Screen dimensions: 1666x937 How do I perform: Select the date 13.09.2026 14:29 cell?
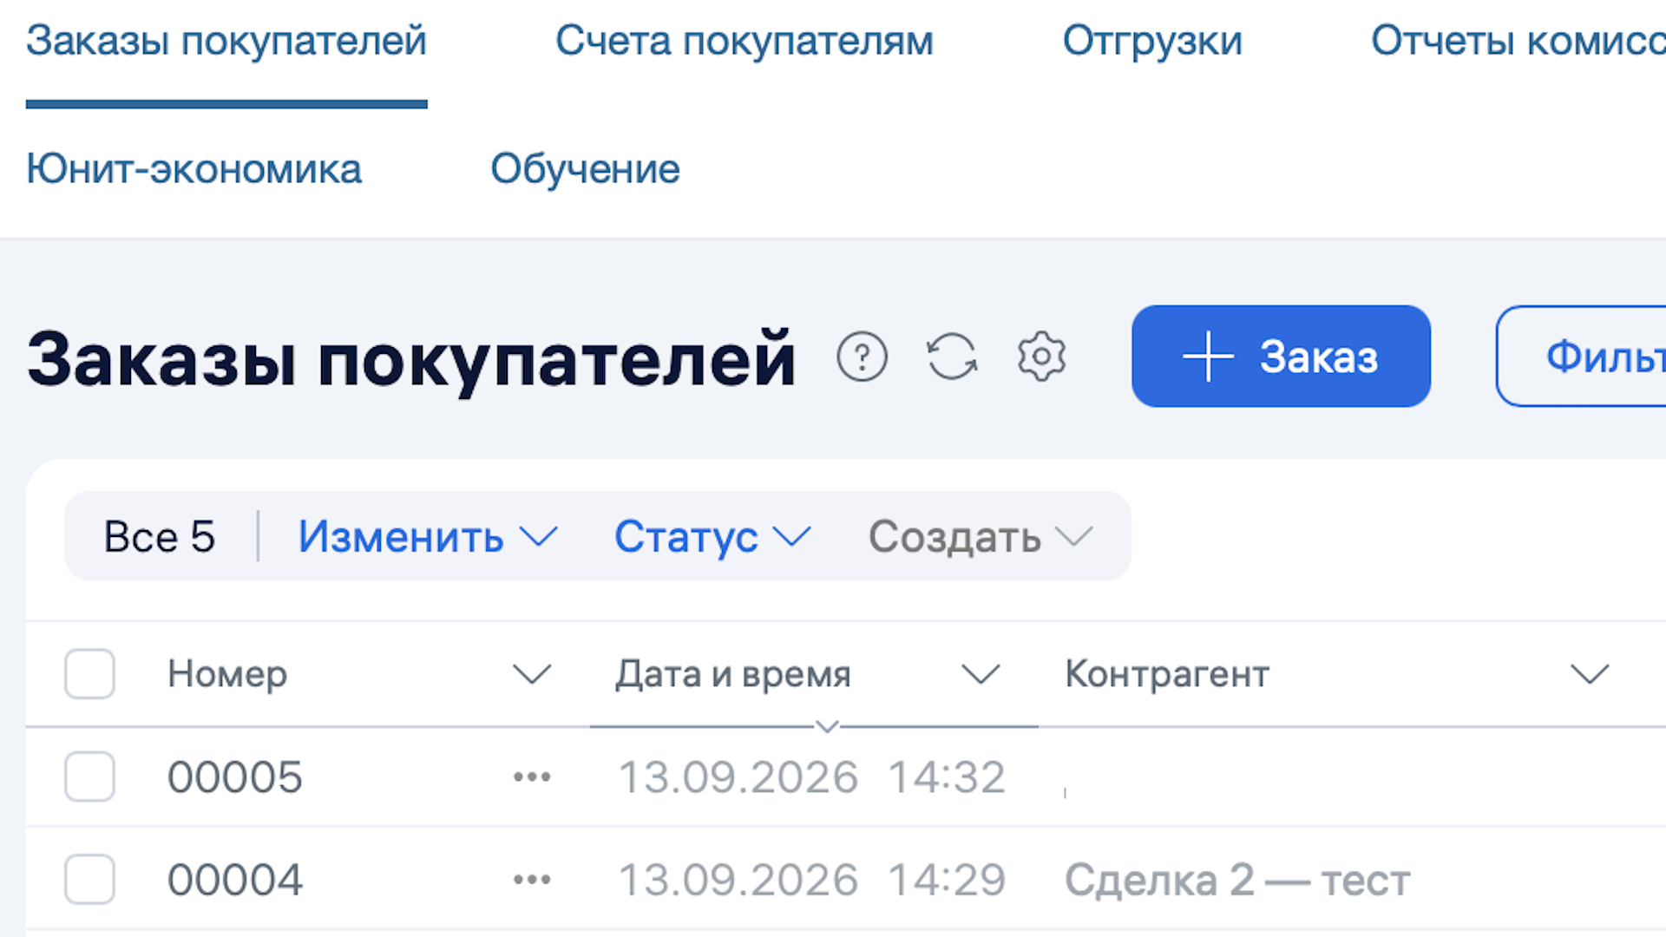tap(812, 880)
